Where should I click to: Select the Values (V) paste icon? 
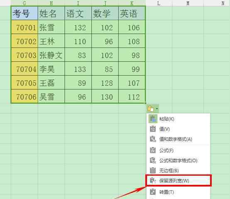153,129
